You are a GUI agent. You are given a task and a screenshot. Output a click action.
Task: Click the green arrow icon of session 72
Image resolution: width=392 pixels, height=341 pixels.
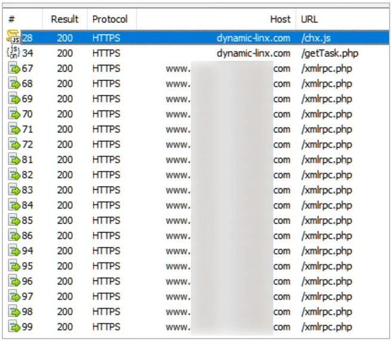(14, 144)
